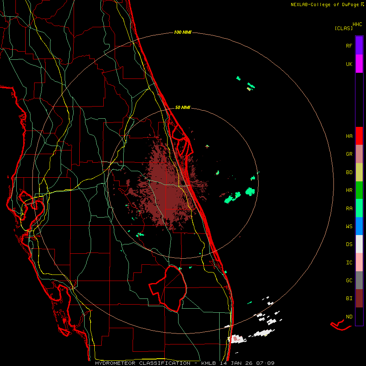Image resolution: width=366 pixels, height=366 pixels.
Task: Click the [CLAS] units label
Action: [x=344, y=28]
